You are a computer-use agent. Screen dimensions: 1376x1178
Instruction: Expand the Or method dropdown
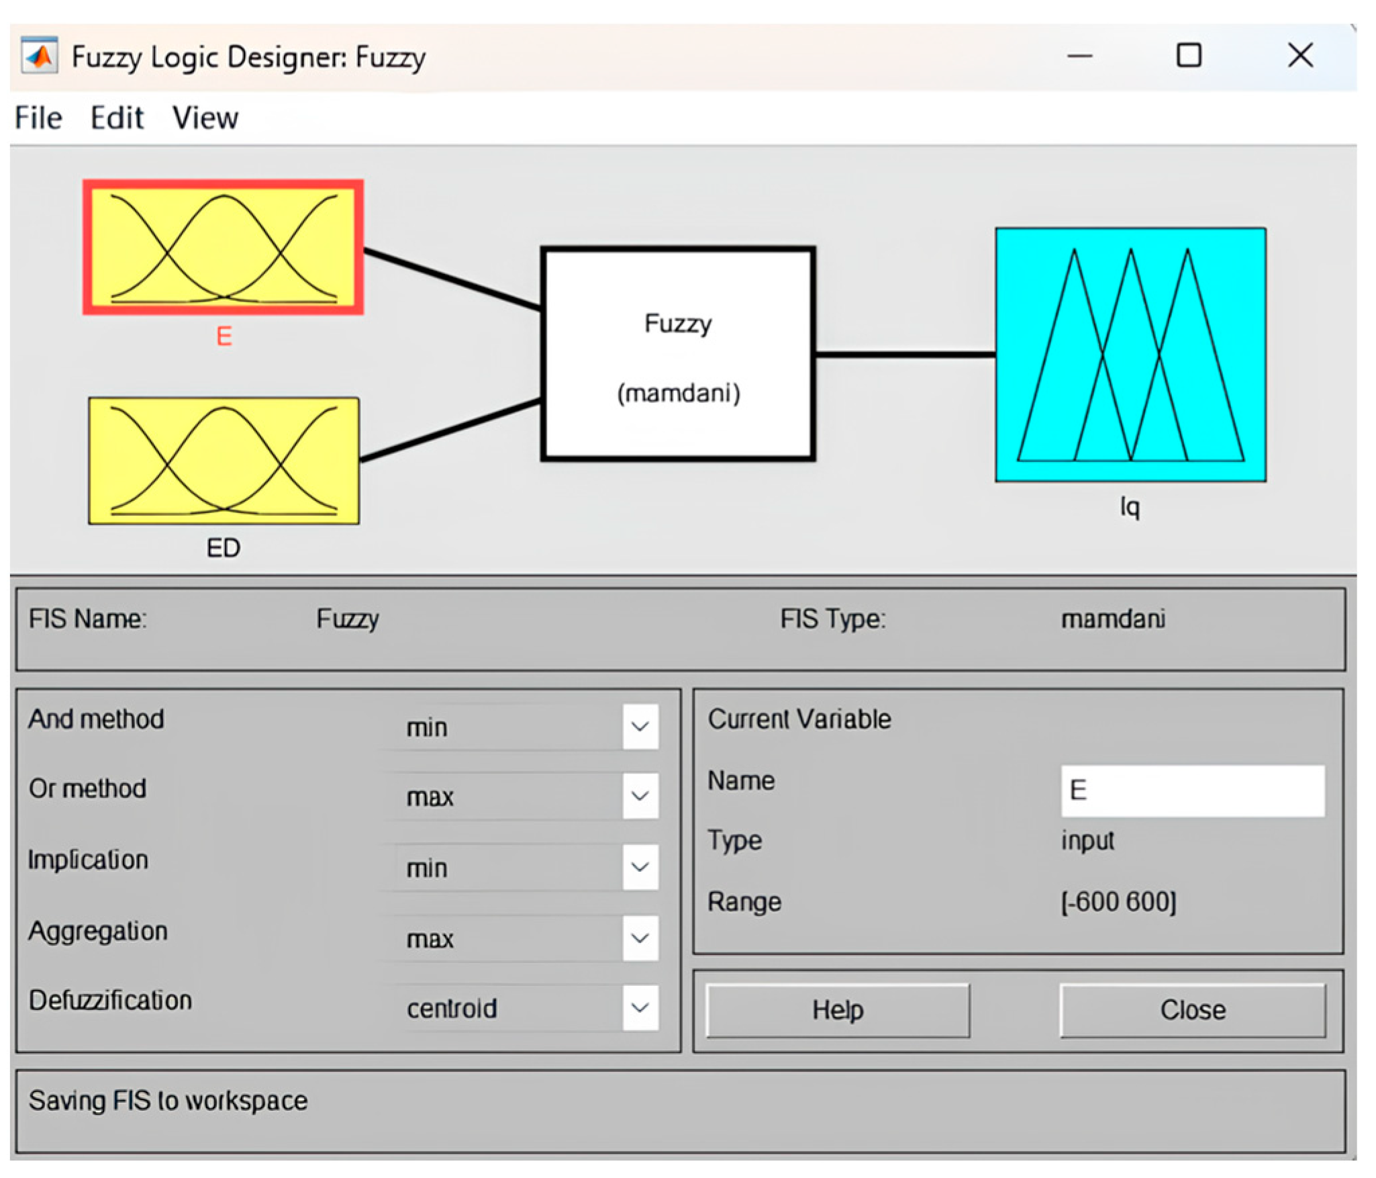(640, 797)
